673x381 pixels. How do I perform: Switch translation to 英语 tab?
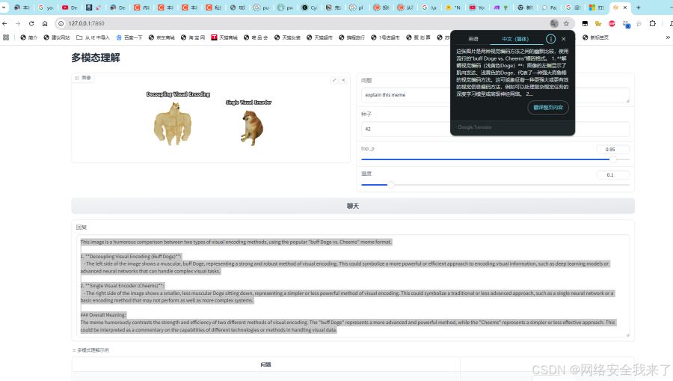point(473,39)
